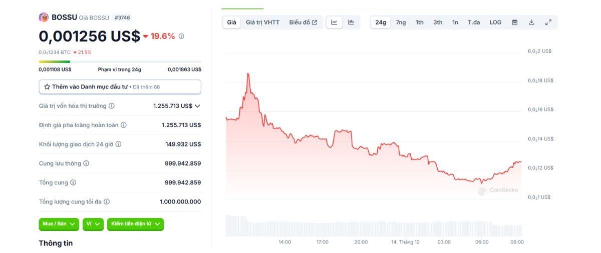
Task: Click the BOSSU coin logo
Action: (x=44, y=17)
